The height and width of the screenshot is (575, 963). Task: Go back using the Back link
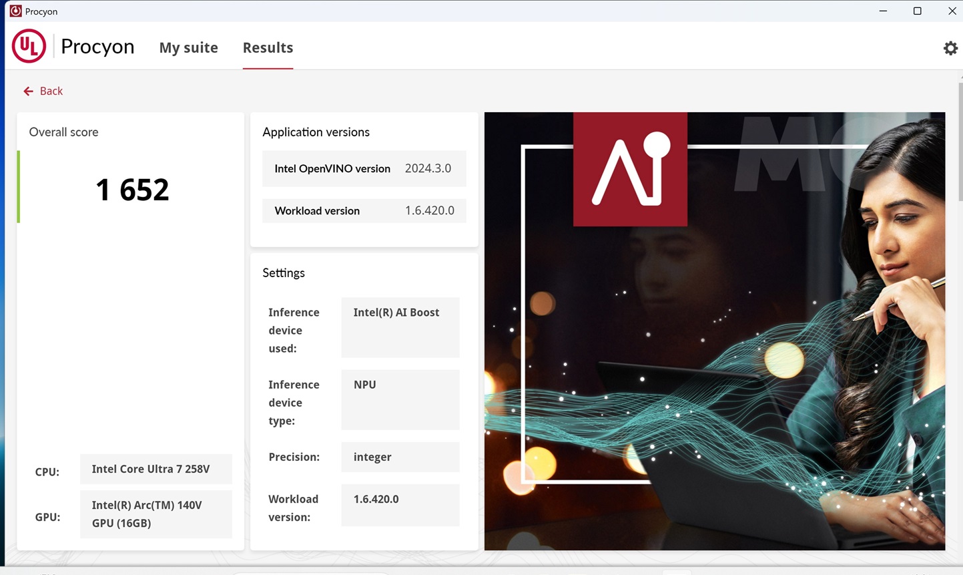[x=51, y=91]
